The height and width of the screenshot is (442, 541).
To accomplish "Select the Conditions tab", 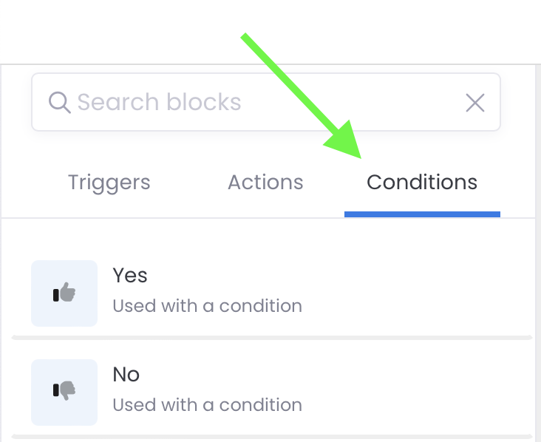I will tap(422, 182).
